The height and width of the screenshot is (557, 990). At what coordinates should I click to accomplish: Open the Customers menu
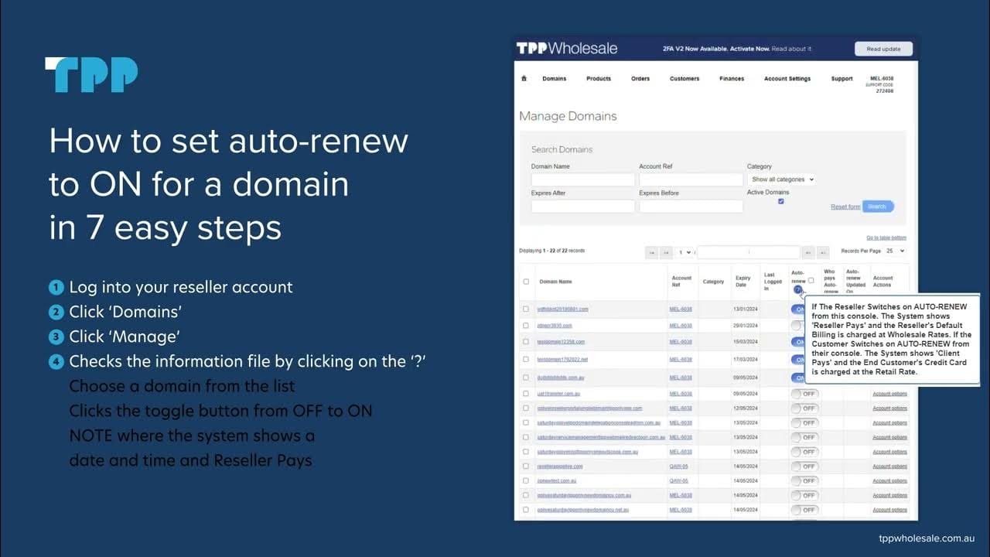(684, 79)
